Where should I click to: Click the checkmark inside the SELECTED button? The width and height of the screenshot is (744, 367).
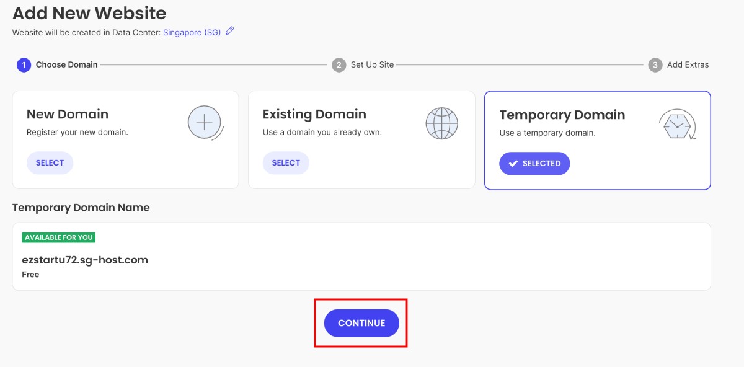click(513, 163)
